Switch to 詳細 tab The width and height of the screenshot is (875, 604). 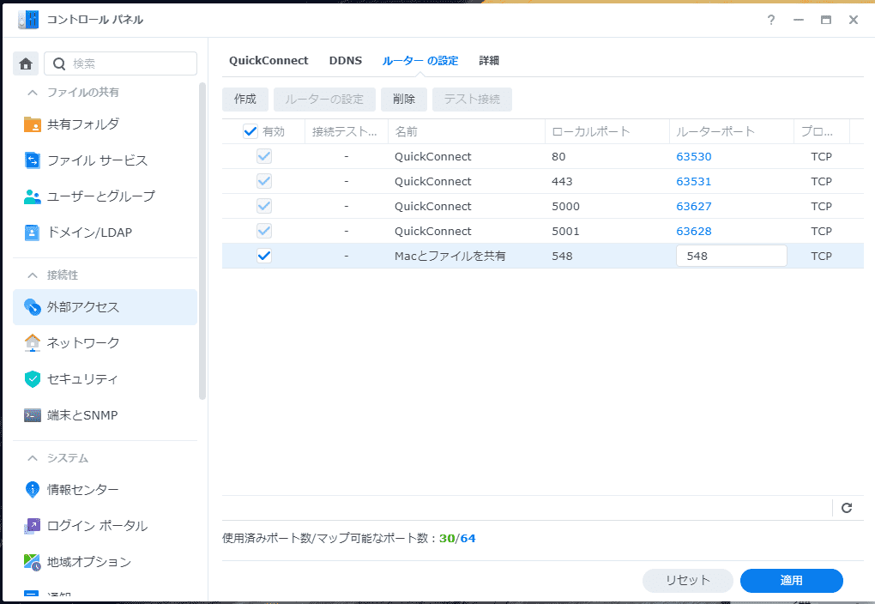pyautogui.click(x=489, y=60)
